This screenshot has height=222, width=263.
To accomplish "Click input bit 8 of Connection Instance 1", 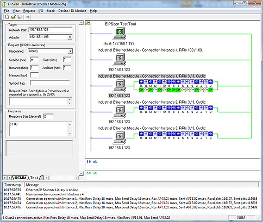I will [173, 81].
